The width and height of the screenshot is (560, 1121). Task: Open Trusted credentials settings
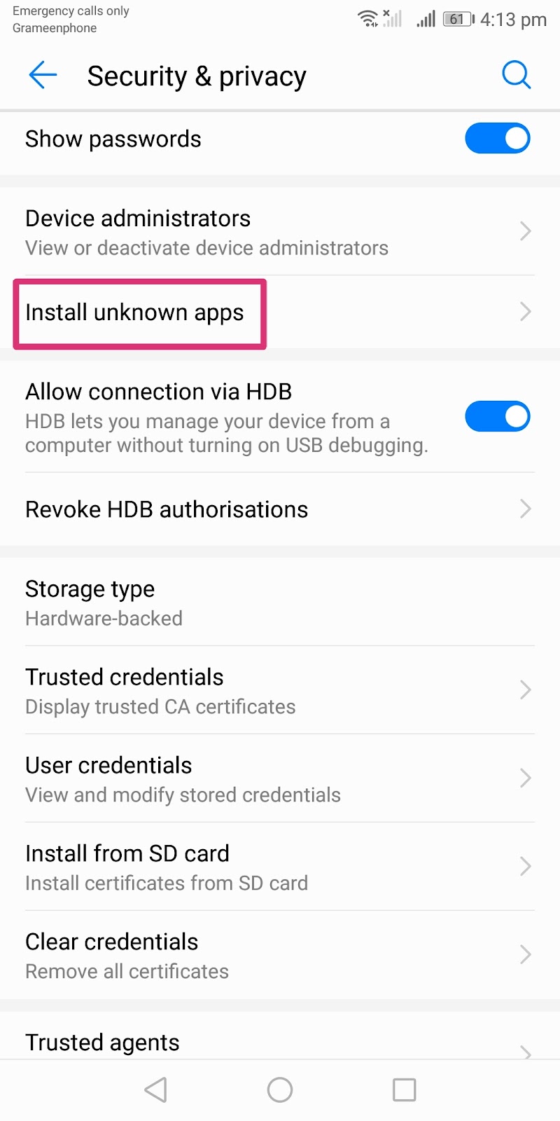coord(280,690)
